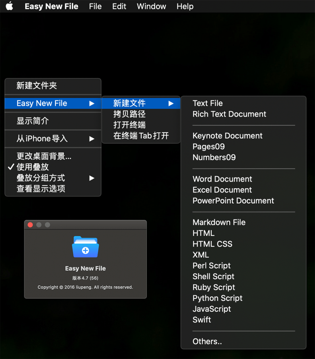Close the About window with red button
The height and width of the screenshot is (359, 315).
coord(30,225)
